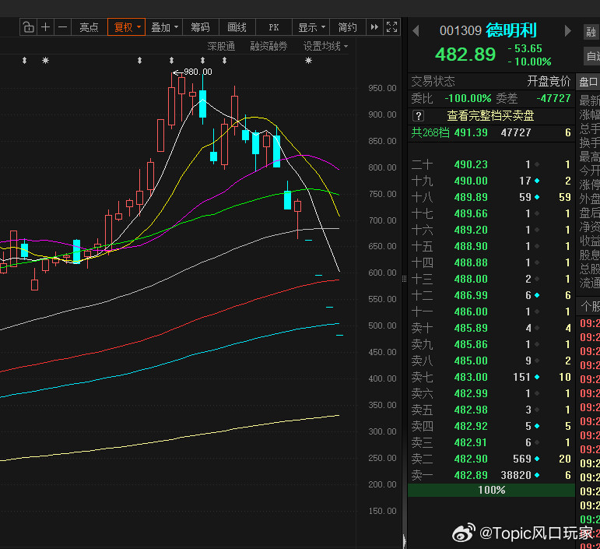The image size is (600, 549).
Task: Click the PK comparison button
Action: pyautogui.click(x=274, y=27)
